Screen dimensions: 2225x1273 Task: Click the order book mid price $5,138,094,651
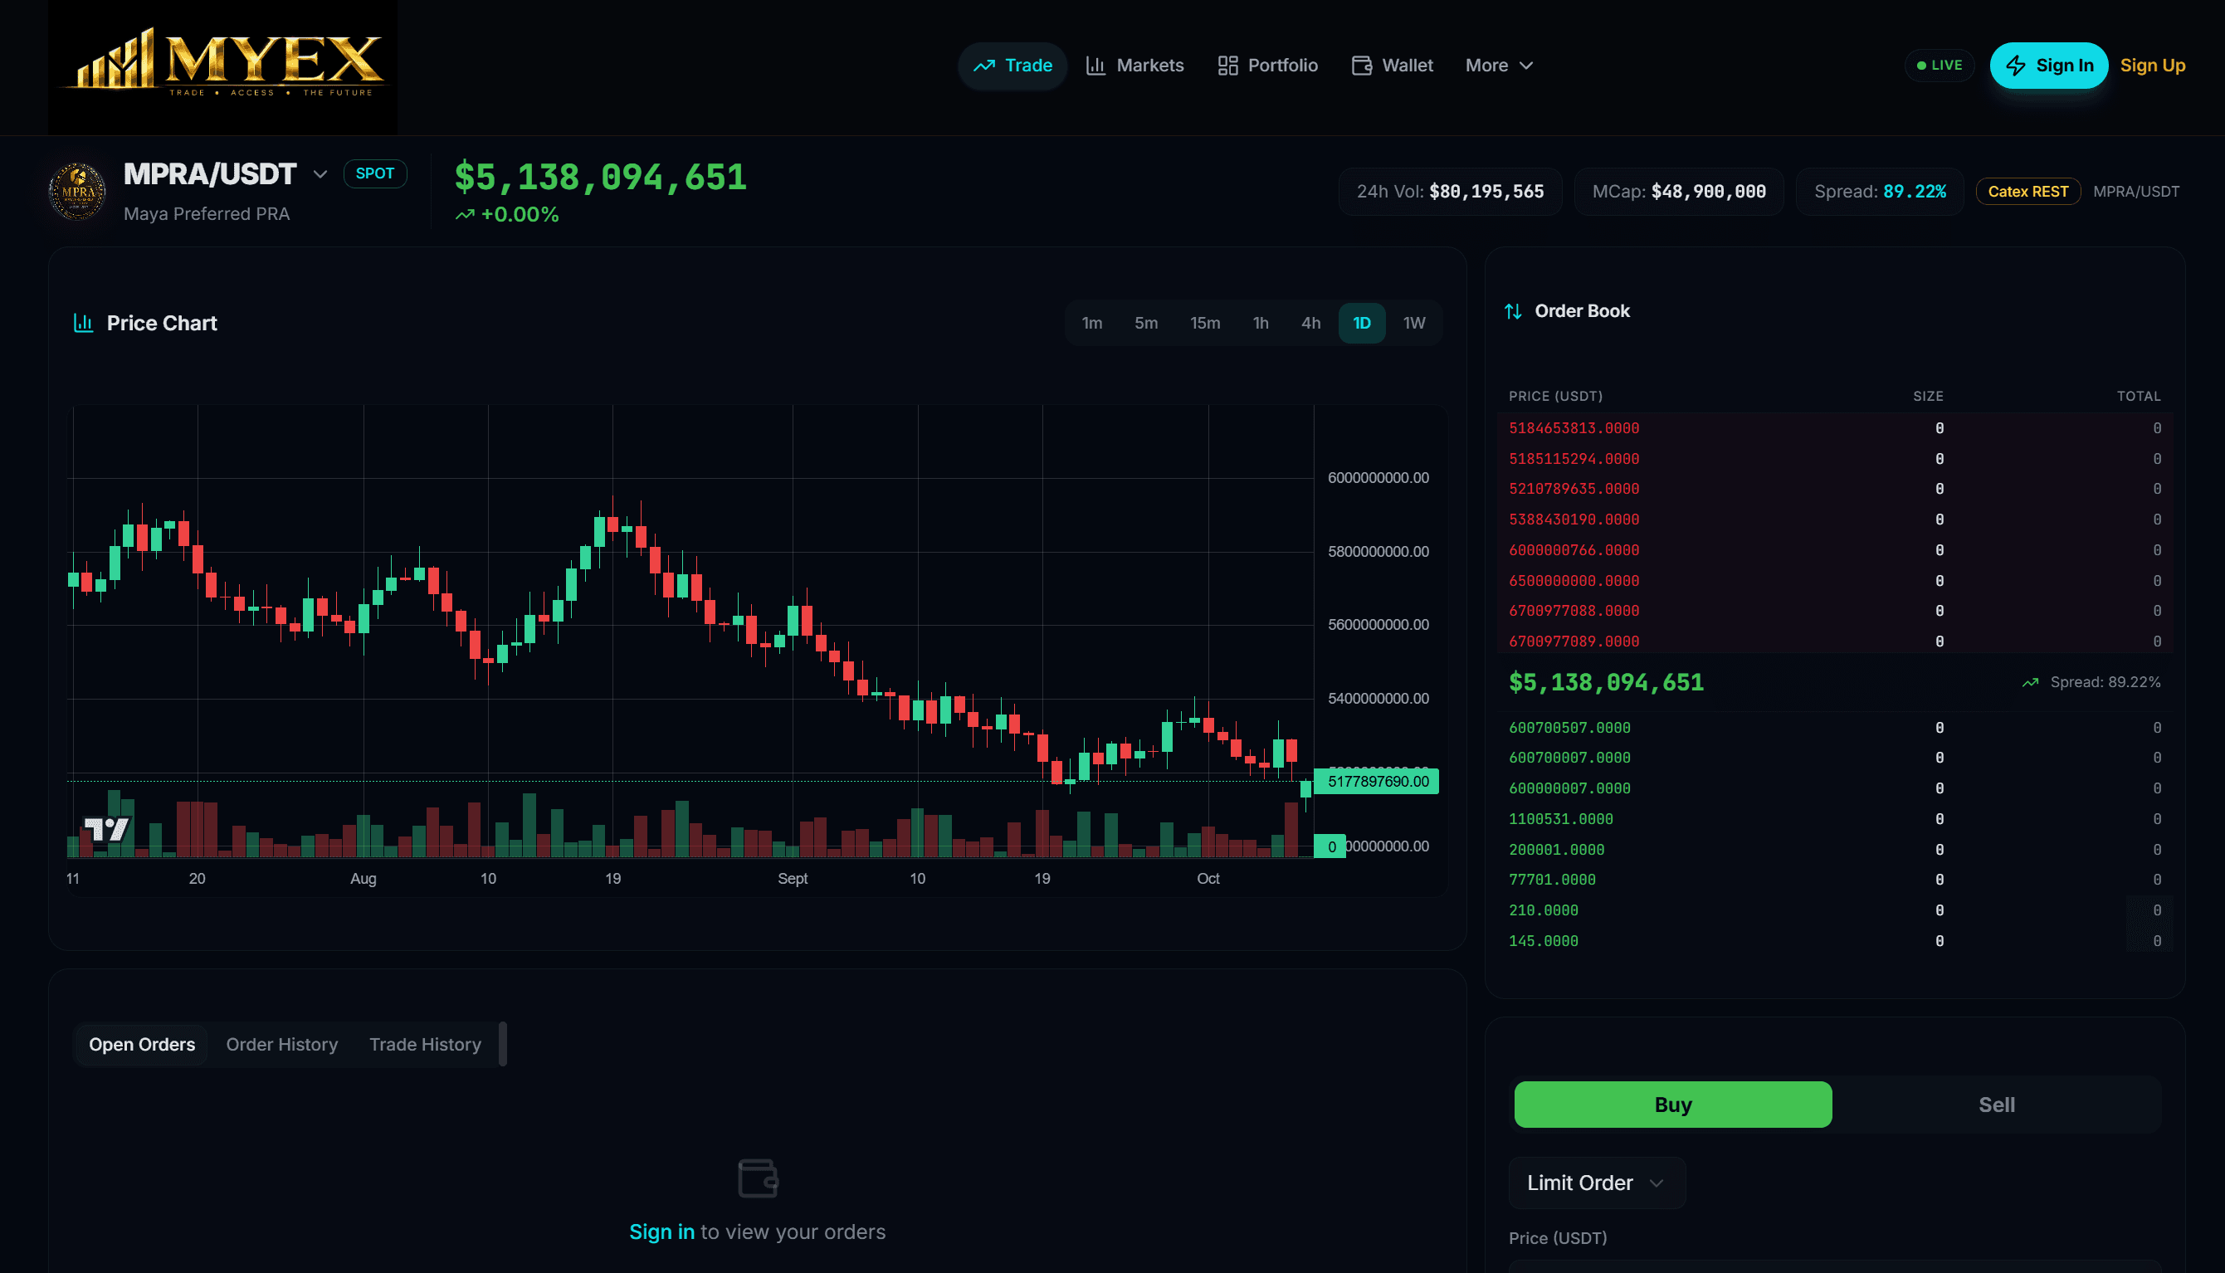(1606, 682)
